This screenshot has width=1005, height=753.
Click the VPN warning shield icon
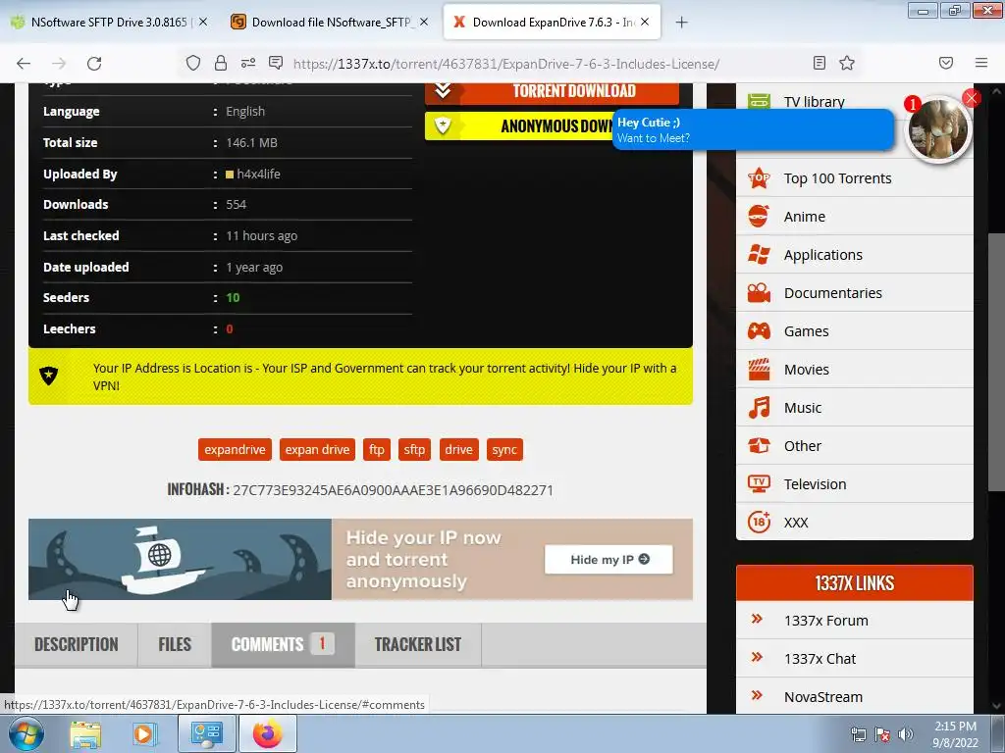tap(49, 376)
